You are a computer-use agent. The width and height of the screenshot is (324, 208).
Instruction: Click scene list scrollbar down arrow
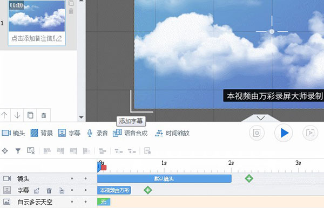pos(81,117)
